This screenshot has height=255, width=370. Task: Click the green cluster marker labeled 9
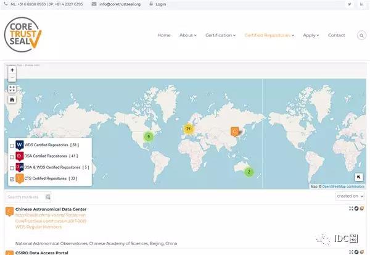tap(149, 136)
